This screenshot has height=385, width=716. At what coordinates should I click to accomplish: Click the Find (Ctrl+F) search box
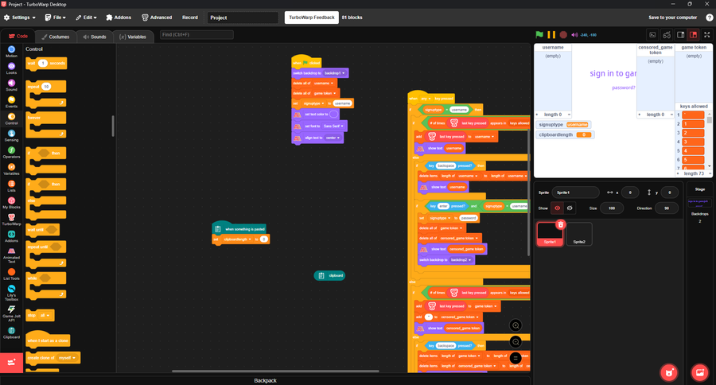pyautogui.click(x=197, y=35)
